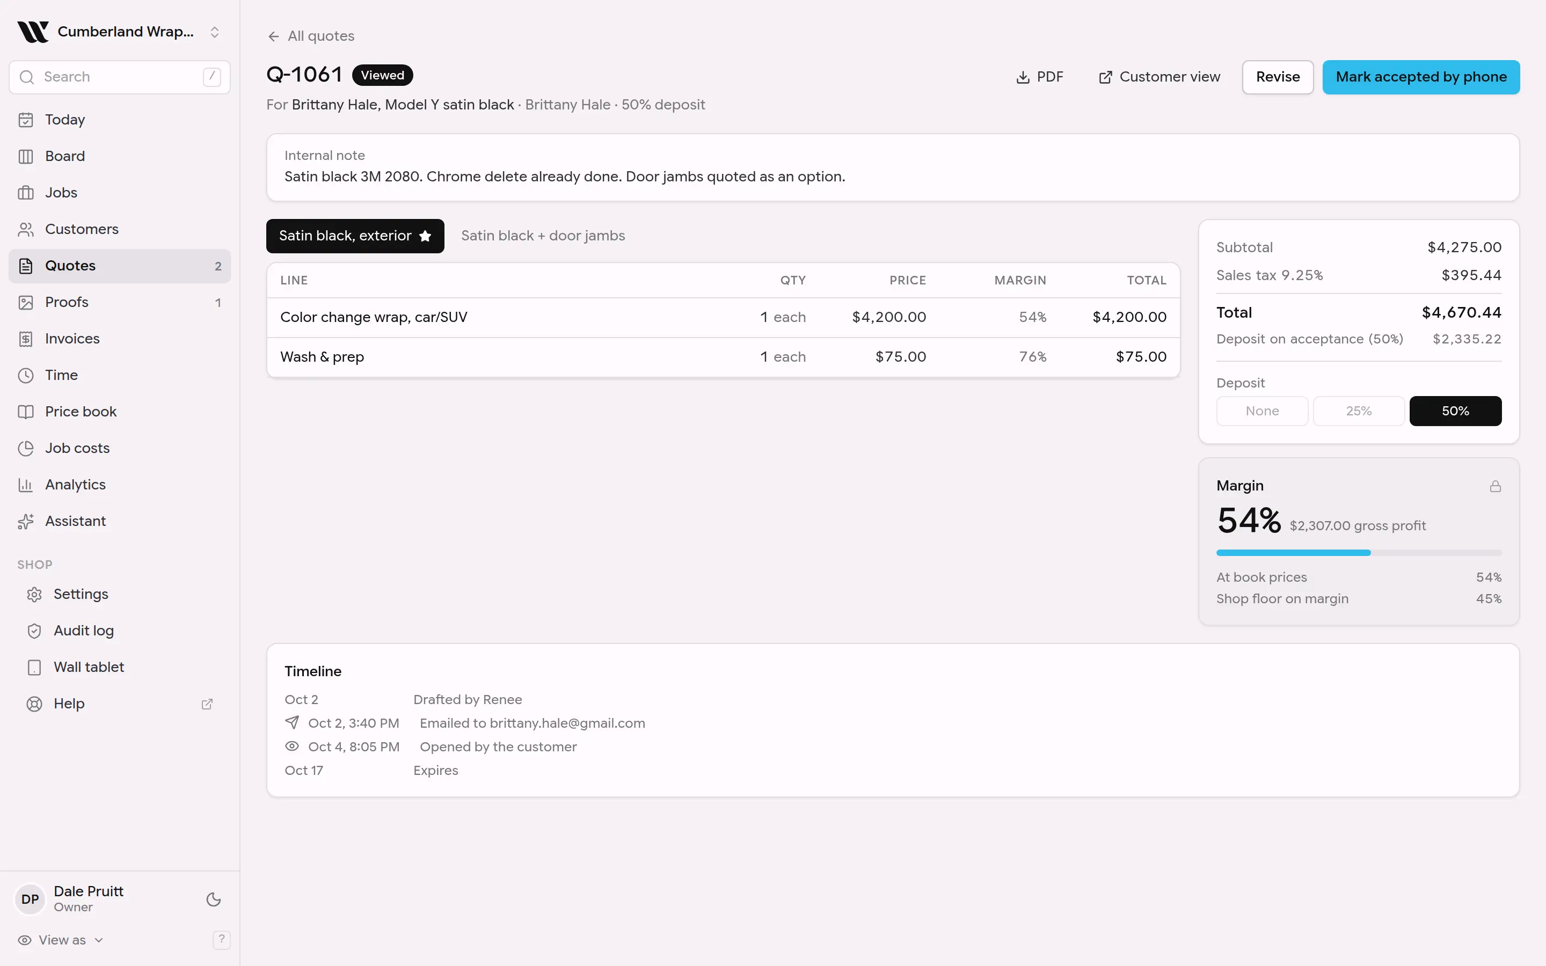Set deposit to 25%

click(1358, 411)
